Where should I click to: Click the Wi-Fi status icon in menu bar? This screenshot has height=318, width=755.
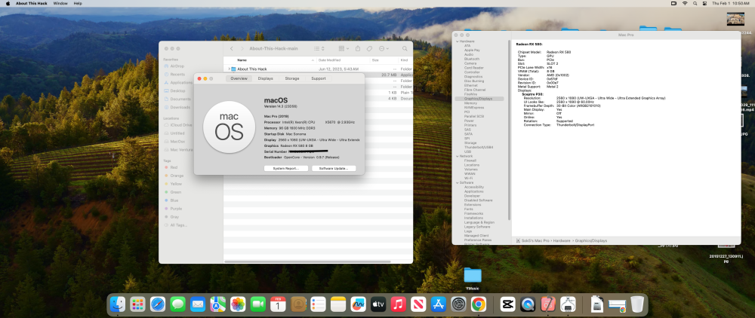685,3
